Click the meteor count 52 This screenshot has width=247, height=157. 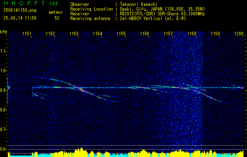[57, 18]
